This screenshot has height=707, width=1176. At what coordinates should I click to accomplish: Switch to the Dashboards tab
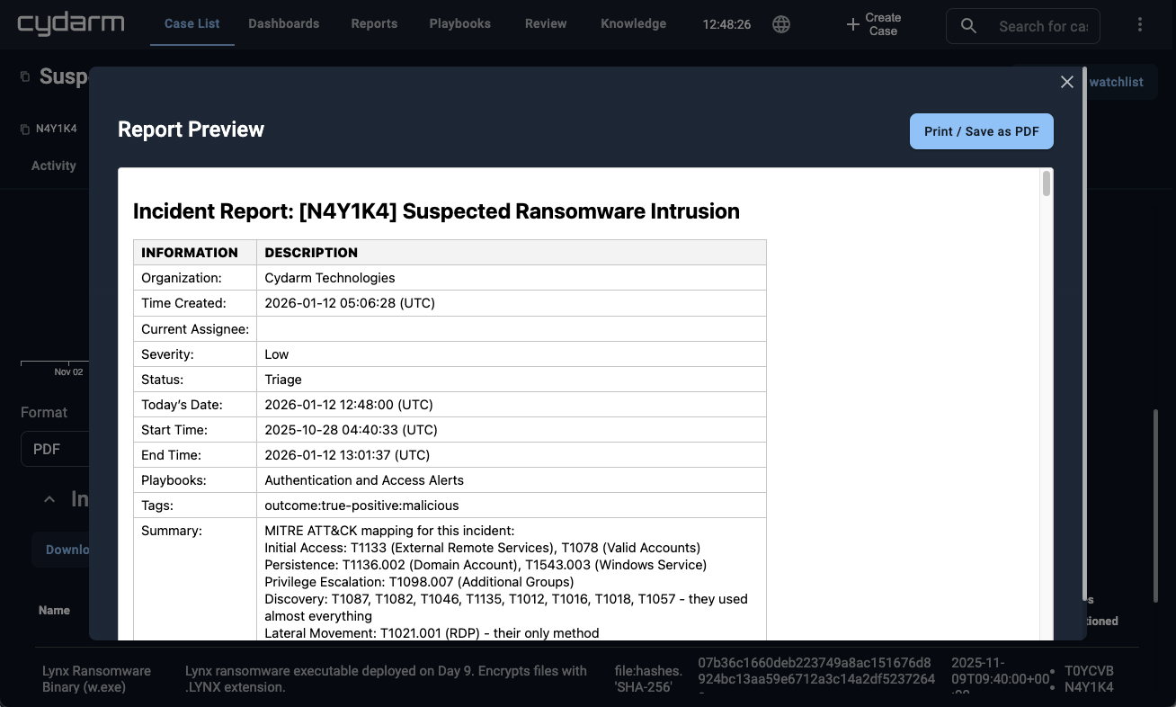(x=284, y=24)
